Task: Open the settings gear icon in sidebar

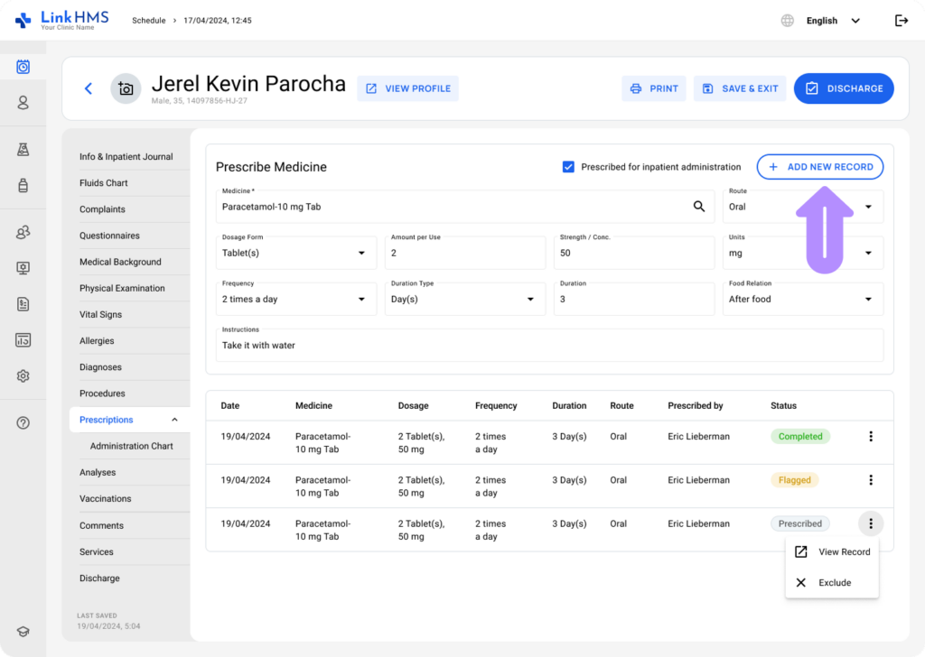Action: click(23, 375)
